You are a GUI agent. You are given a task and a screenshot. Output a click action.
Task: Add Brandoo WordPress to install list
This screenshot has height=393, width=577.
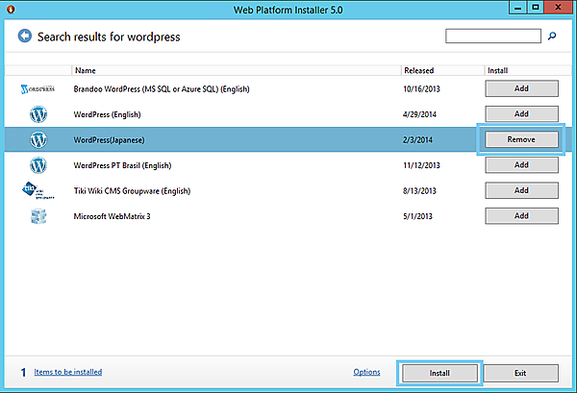(521, 88)
